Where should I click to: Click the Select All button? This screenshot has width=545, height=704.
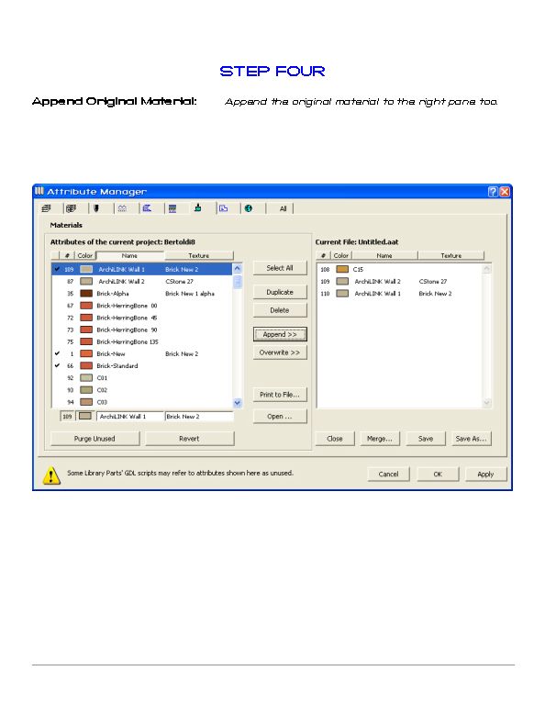pos(280,268)
